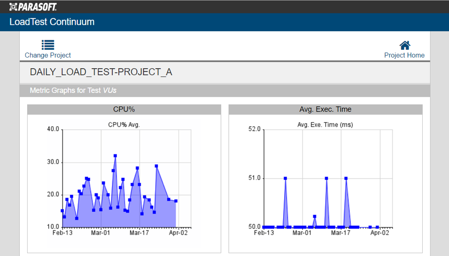Image resolution: width=449 pixels, height=256 pixels.
Task: Click the Metric Graphs for Test VUs bar
Action: [225, 91]
